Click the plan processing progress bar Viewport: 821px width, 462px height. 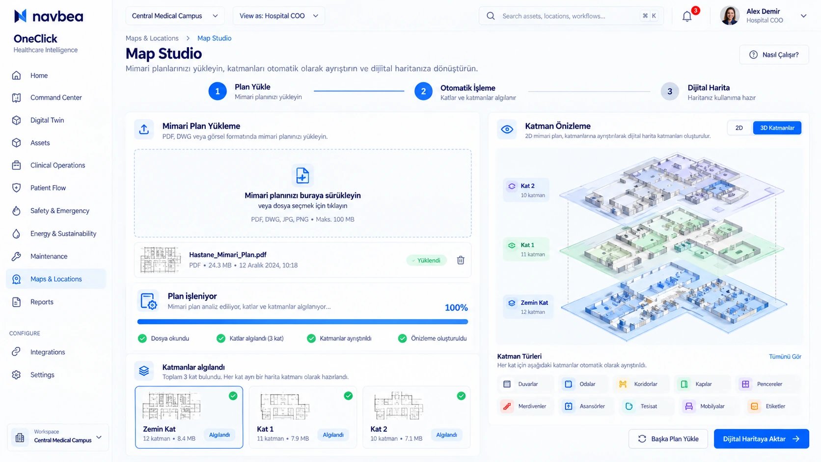[x=302, y=322]
